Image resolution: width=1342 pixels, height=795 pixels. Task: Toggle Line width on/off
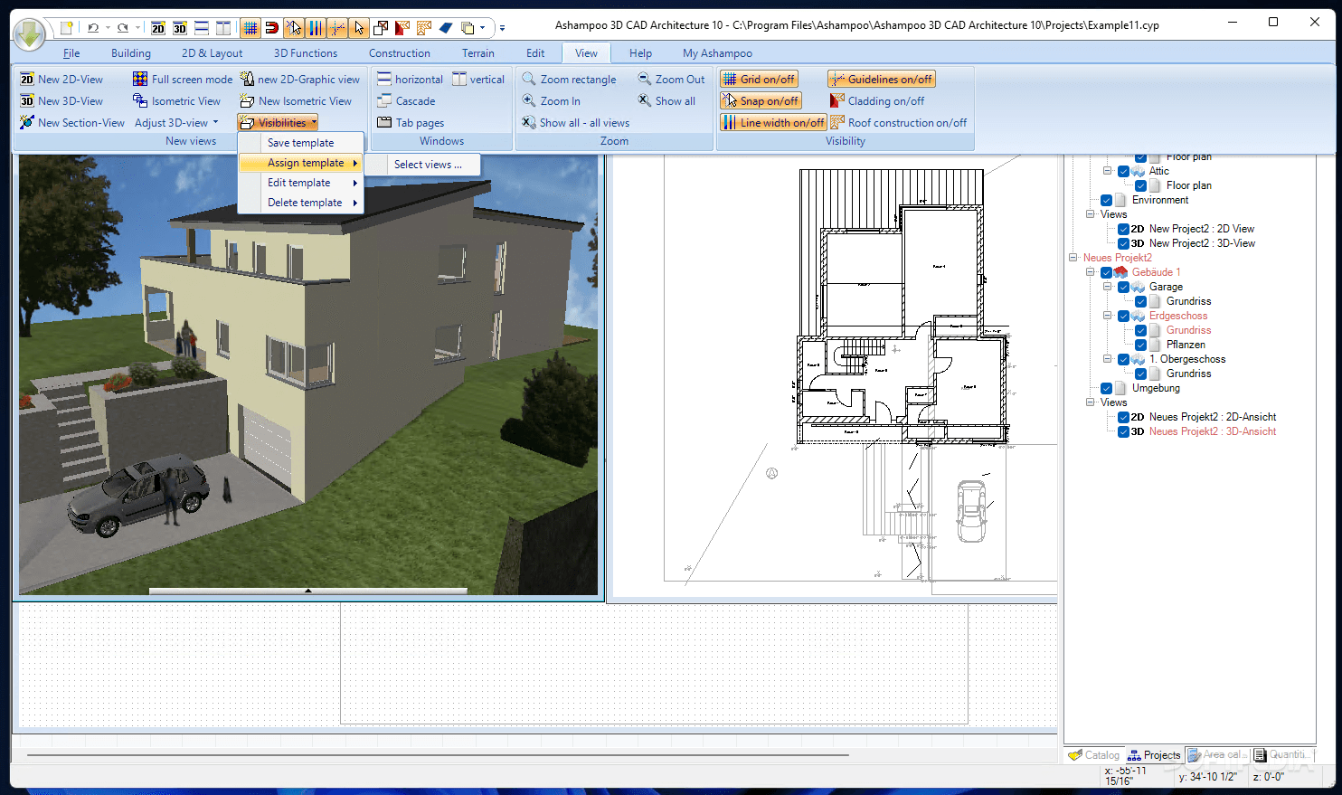[773, 123]
